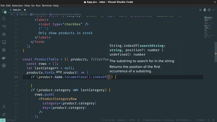Open the Edit menu
Image resolution: width=217 pixels, height=122 pixels.
tap(8, 5)
